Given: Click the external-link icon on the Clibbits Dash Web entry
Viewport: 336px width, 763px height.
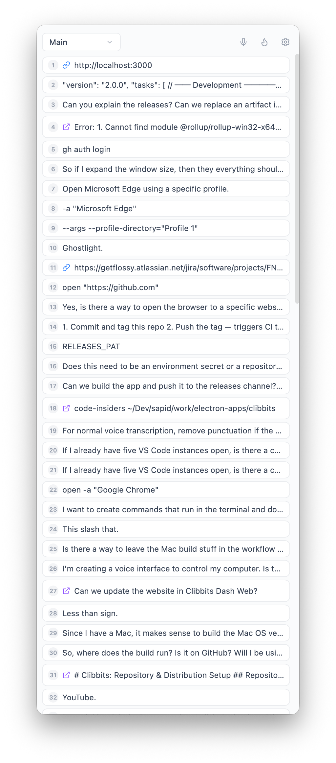Looking at the screenshot, I should click(x=67, y=591).
